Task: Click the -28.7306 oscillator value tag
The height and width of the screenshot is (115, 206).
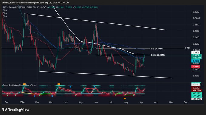Action: pos(197,90)
